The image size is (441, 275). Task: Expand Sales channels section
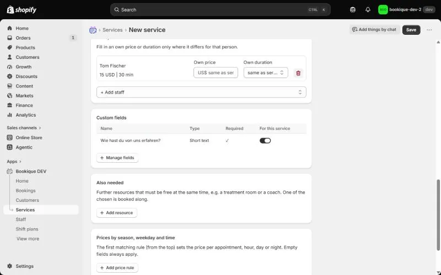[x=24, y=128]
